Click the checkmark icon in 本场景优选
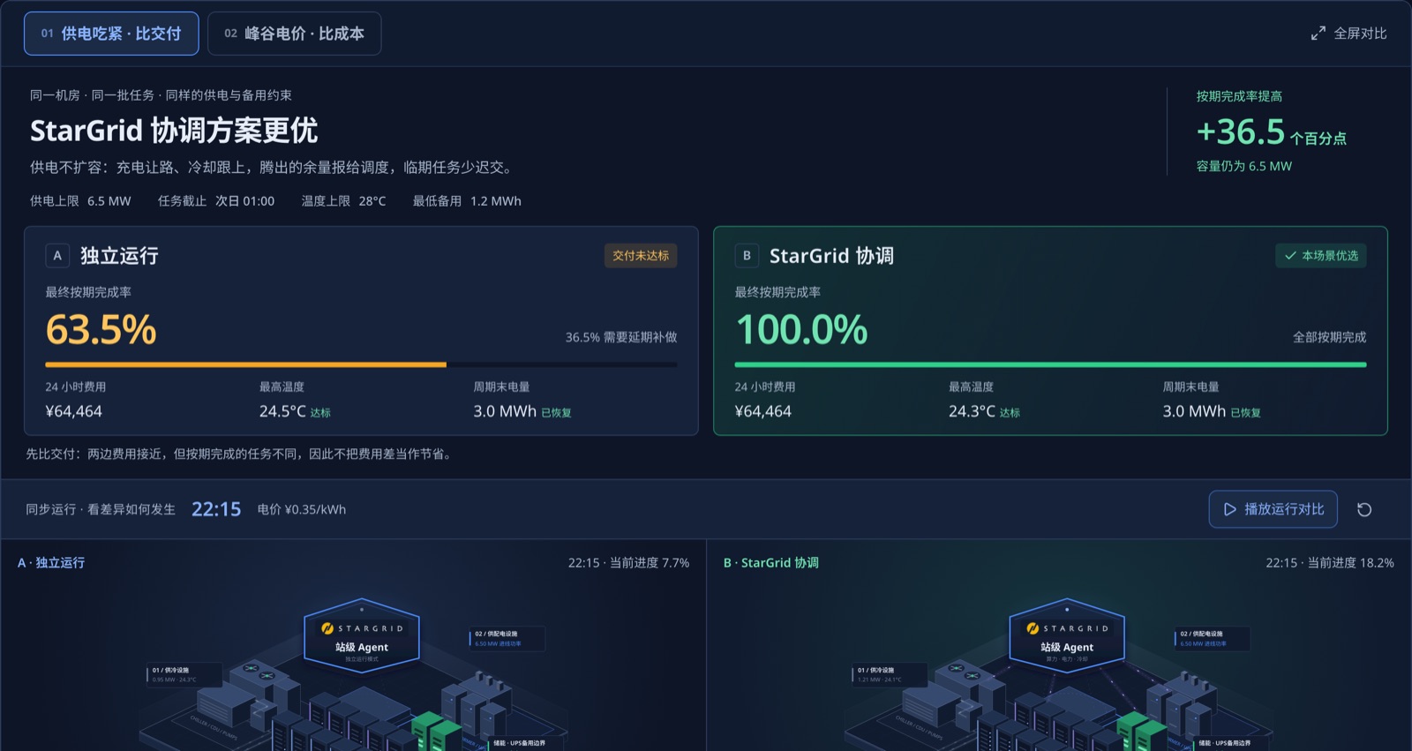The image size is (1412, 751). pos(1290,256)
